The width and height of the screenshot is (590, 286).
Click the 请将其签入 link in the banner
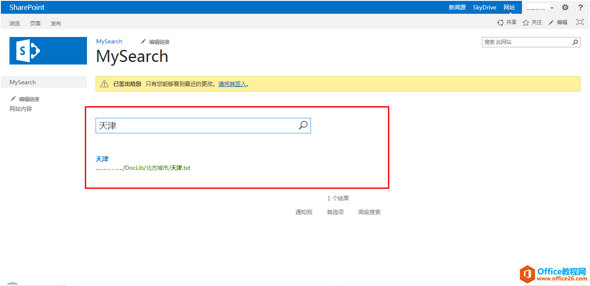pos(235,84)
